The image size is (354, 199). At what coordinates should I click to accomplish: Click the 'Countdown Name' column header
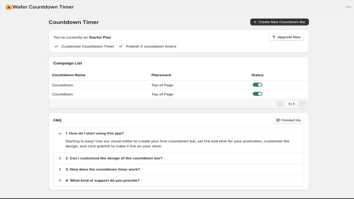pos(69,75)
